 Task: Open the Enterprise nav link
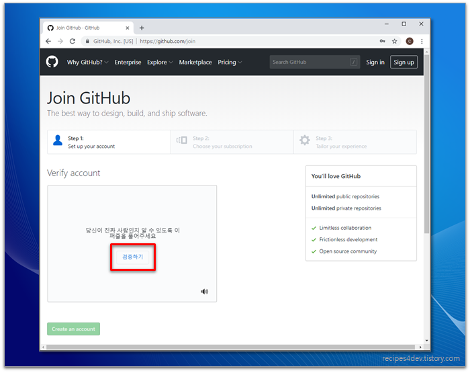click(x=128, y=62)
